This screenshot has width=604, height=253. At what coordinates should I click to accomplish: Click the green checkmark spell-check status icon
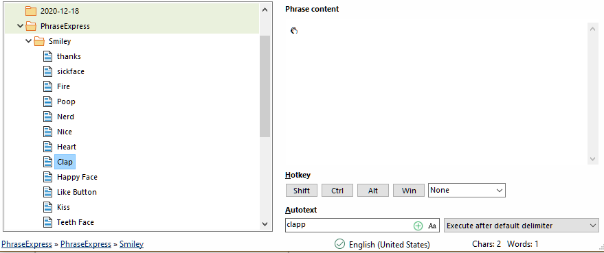pyautogui.click(x=339, y=244)
